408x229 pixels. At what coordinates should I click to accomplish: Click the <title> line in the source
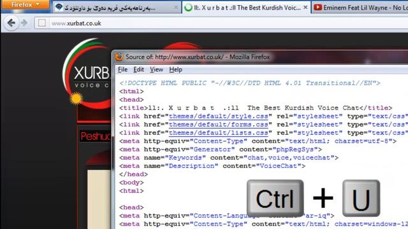(256, 108)
